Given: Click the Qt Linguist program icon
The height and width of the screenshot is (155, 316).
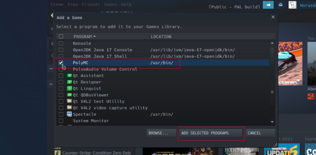Looking at the screenshot, I should coord(69,88).
